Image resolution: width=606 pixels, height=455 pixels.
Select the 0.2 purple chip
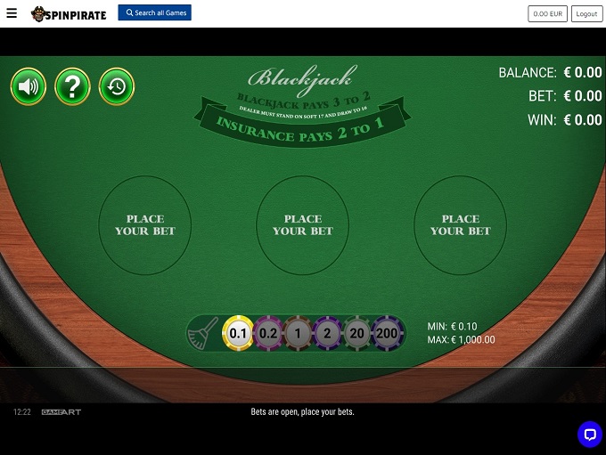click(268, 333)
